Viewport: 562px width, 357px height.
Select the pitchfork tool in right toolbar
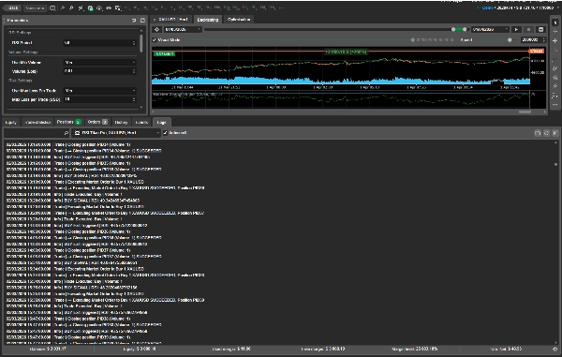[555, 86]
